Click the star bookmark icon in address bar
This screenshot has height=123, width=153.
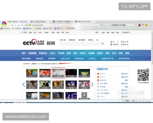pos(104,25)
